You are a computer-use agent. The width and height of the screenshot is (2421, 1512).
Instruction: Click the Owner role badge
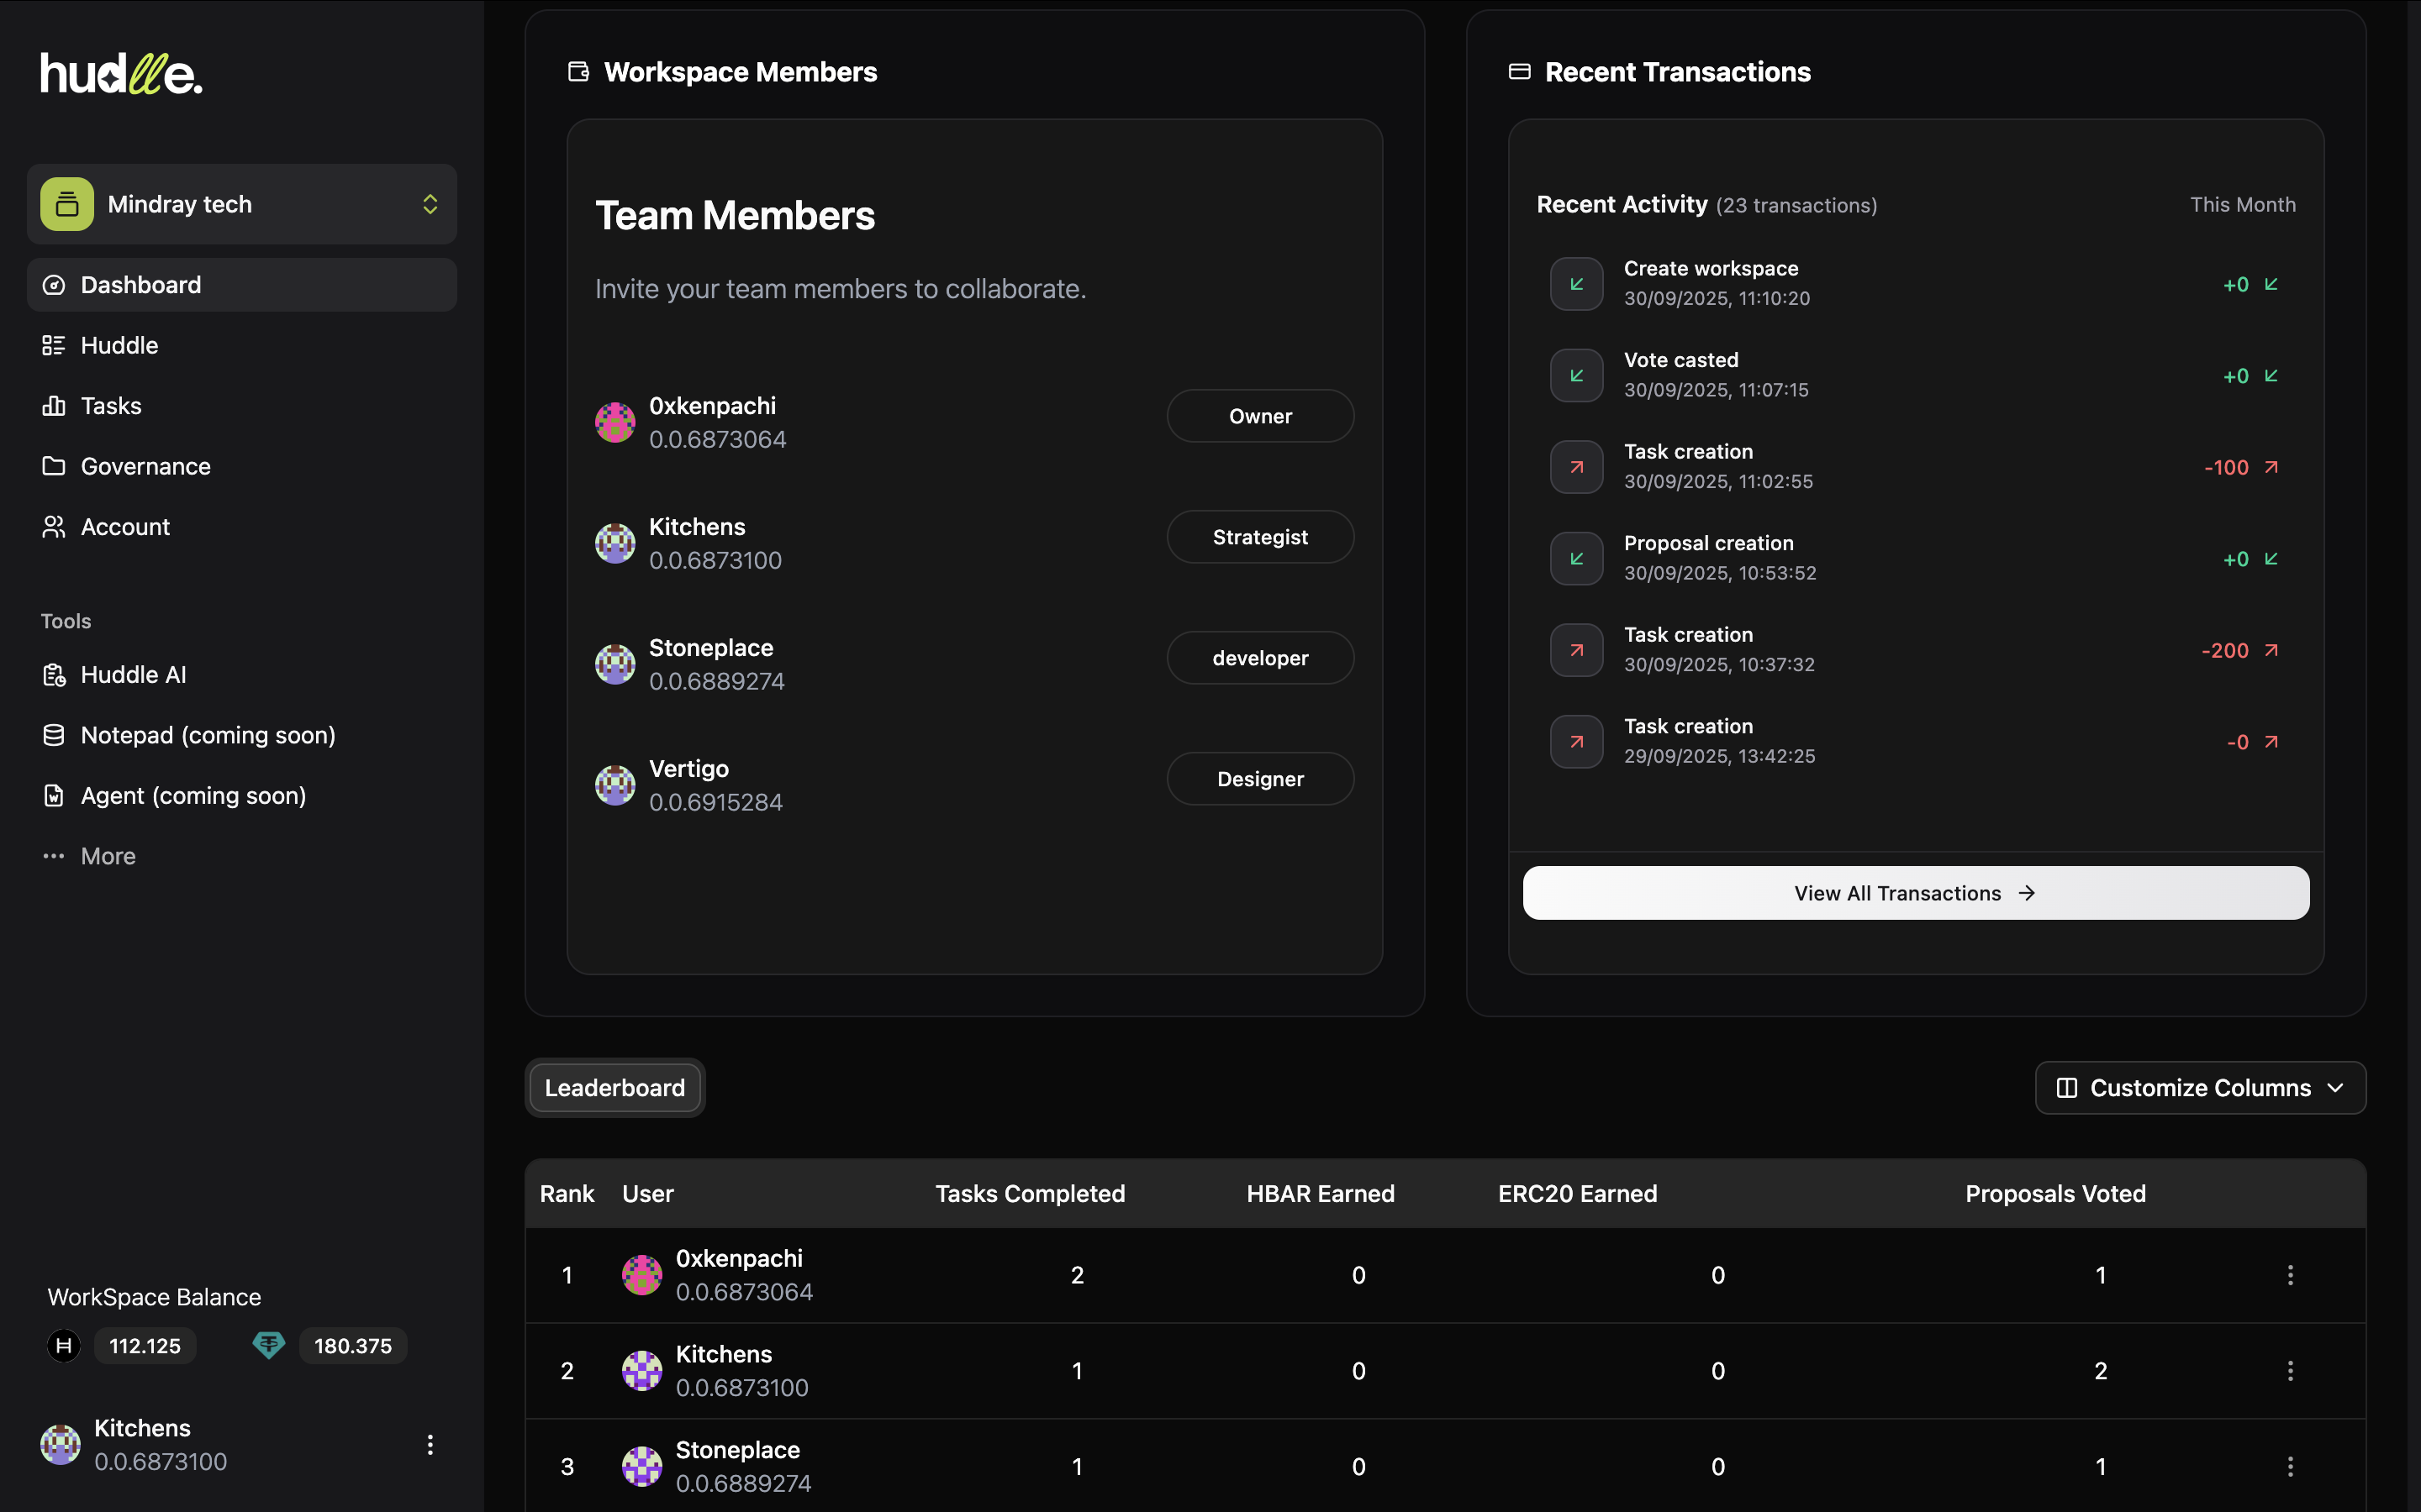pos(1261,416)
